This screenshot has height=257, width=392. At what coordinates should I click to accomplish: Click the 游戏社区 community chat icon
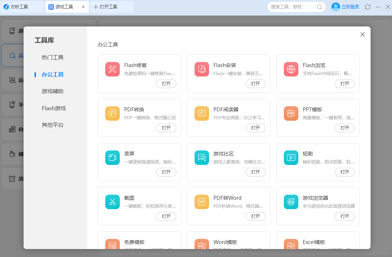[x=202, y=158]
